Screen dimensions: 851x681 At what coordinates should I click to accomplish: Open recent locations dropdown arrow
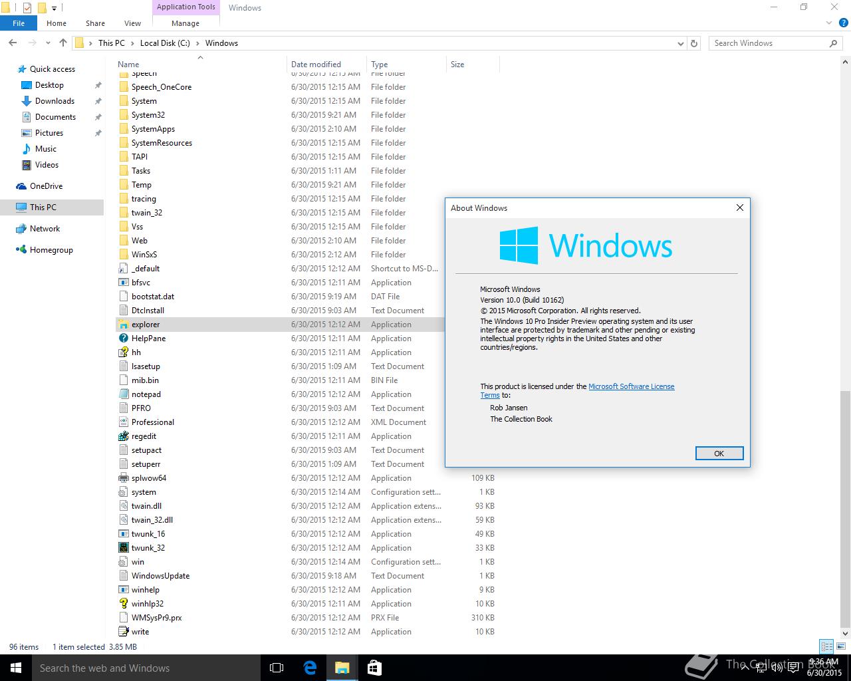click(x=48, y=43)
